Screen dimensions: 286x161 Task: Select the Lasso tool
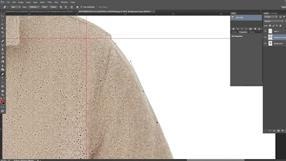[x=3, y=24]
